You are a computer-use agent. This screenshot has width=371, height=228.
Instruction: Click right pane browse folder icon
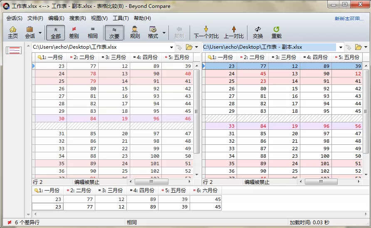358,47
